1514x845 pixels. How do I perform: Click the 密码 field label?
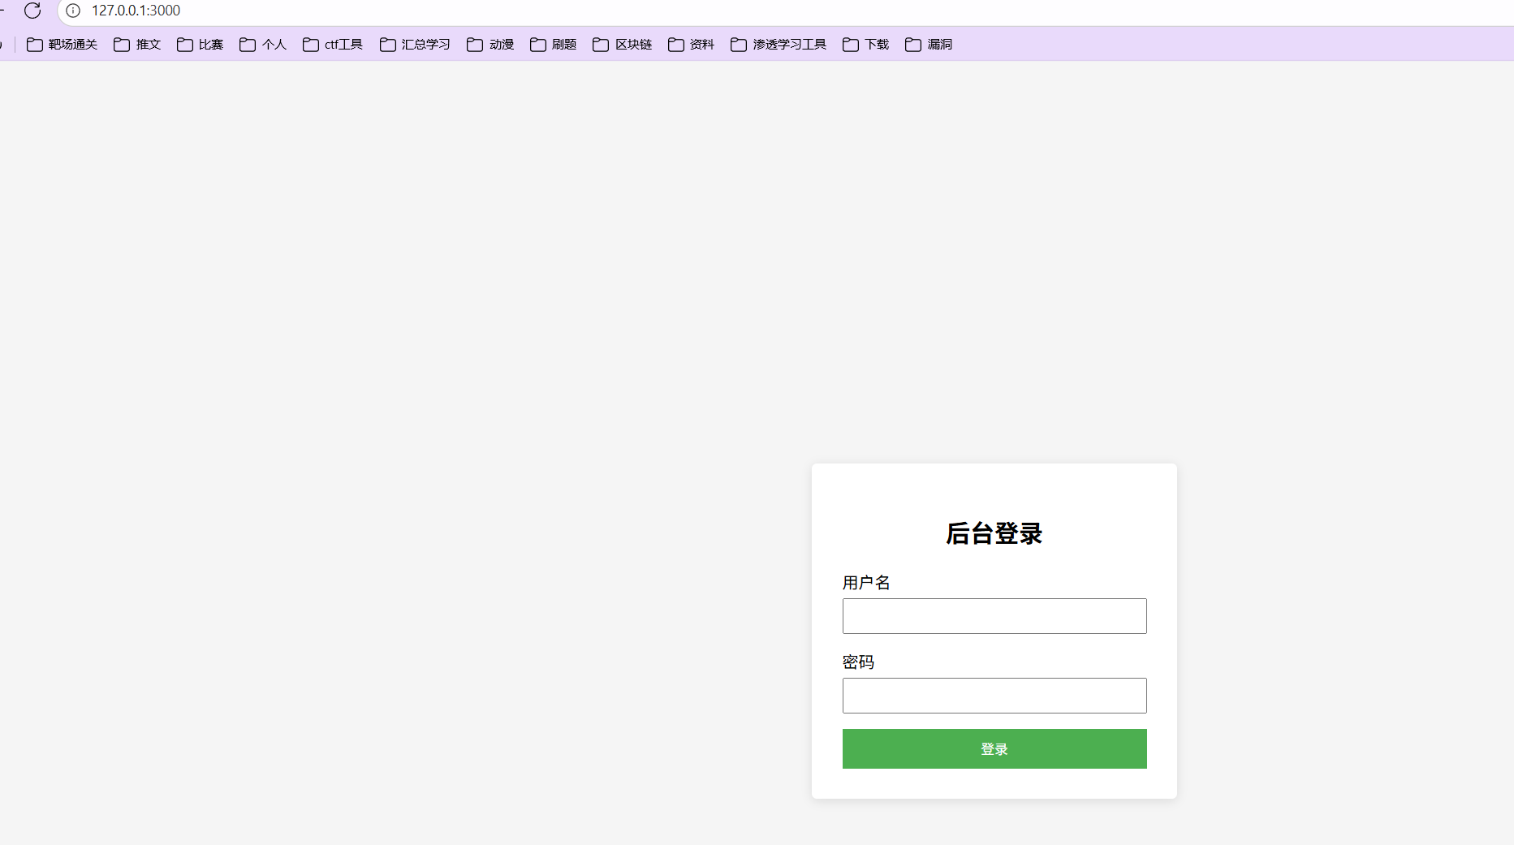(858, 662)
